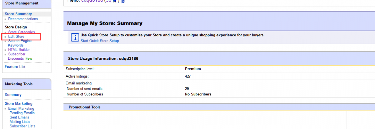Open the username cdqd3186 profile link

point(92,1)
